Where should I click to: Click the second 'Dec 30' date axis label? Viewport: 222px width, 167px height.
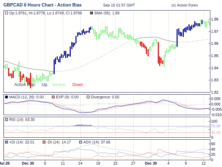click(x=151, y=164)
